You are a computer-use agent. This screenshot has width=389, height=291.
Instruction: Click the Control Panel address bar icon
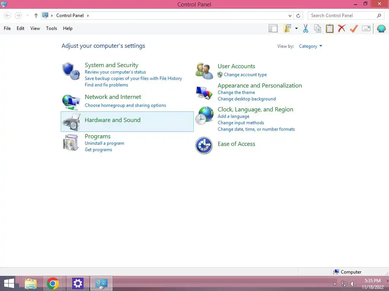click(45, 15)
